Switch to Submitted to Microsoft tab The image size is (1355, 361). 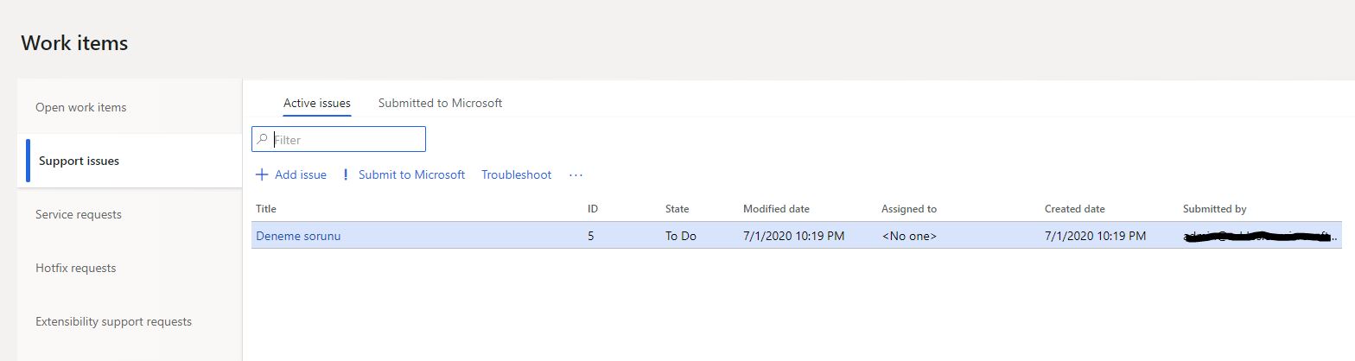[440, 103]
